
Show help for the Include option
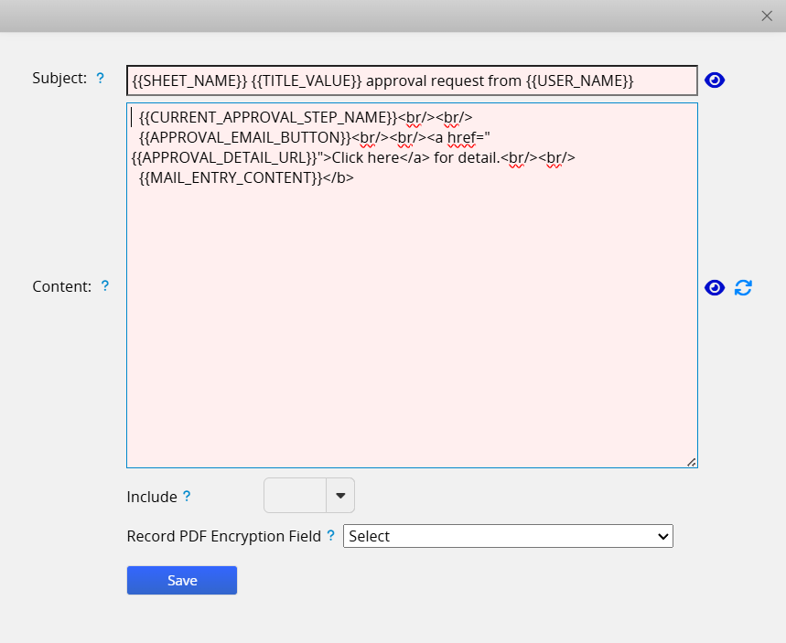pos(187,497)
